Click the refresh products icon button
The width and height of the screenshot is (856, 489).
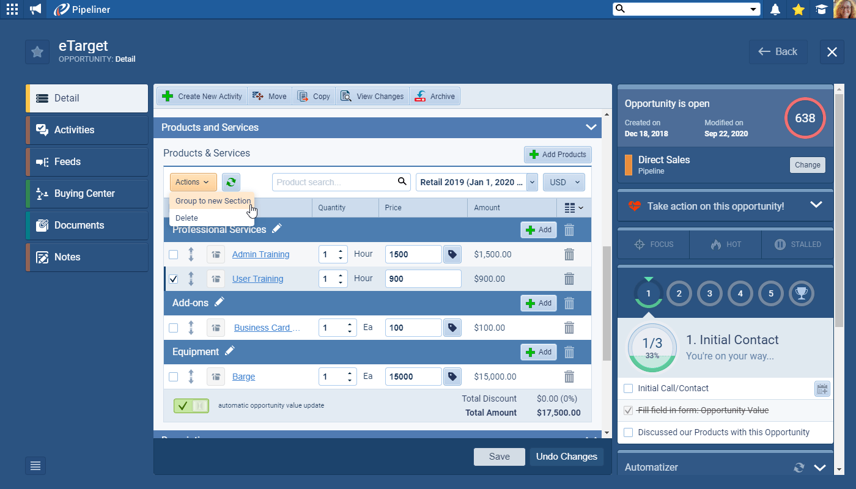coord(231,182)
